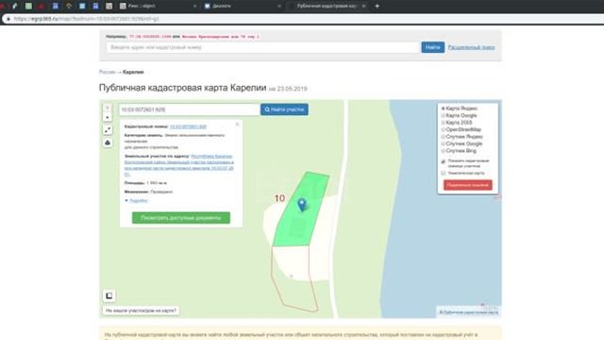This screenshot has height=340, width=604.
Task: Zoom out with the map minus button
Action: 108,117
